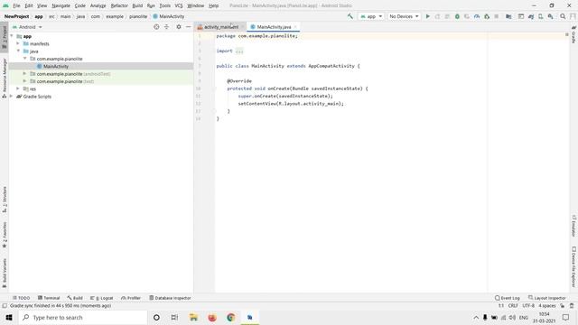Open the Terminal tool window
This screenshot has width=578, height=325.
pyautogui.click(x=49, y=298)
